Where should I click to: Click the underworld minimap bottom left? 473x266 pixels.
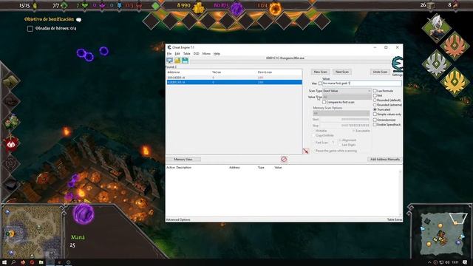(32, 231)
